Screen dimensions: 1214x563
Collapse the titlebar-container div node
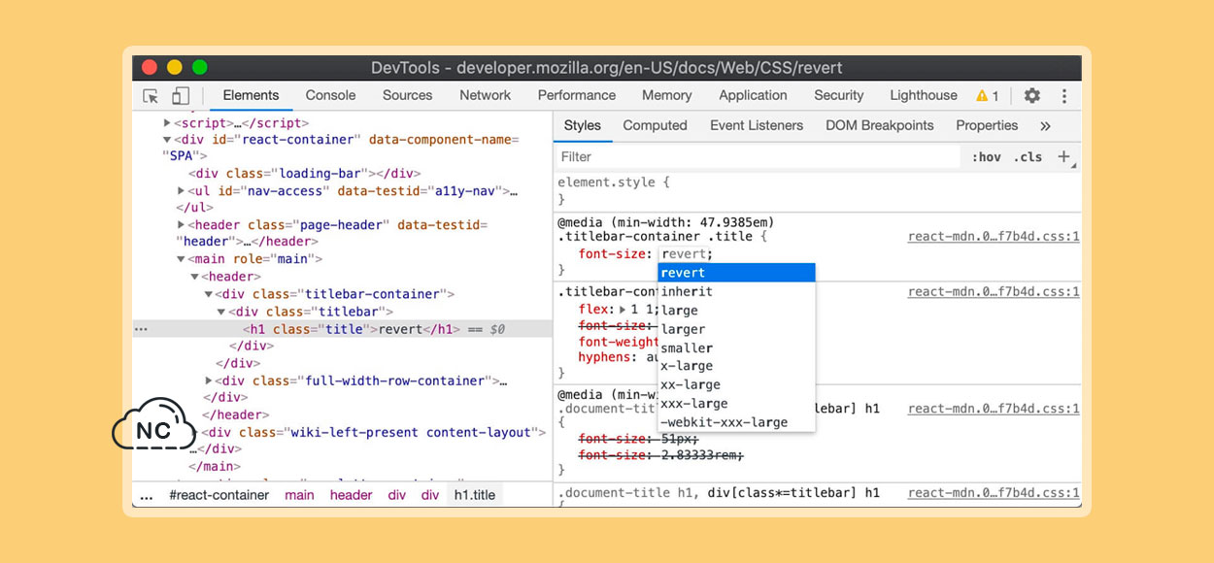208,294
